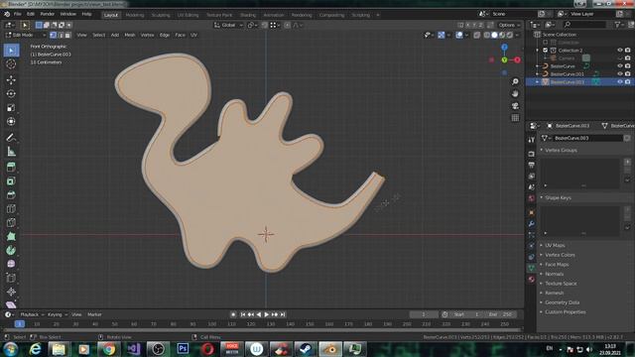Click the viewport pan hand icon

click(515, 94)
